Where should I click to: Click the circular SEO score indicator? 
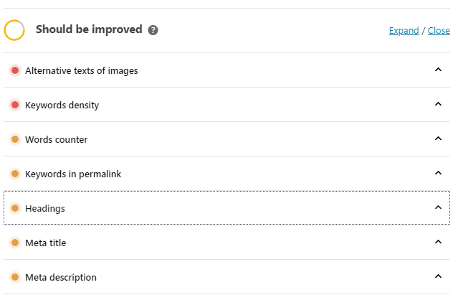(14, 30)
